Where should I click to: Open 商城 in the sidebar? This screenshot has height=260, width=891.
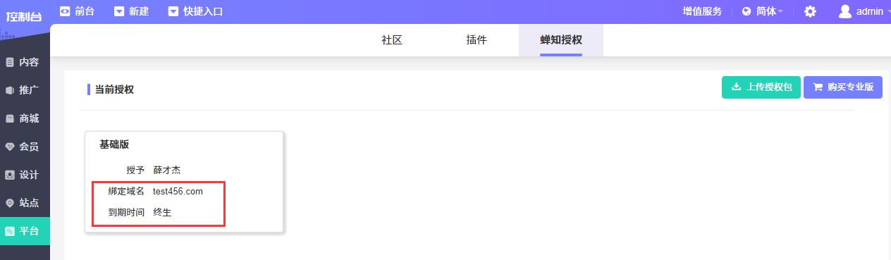click(25, 118)
